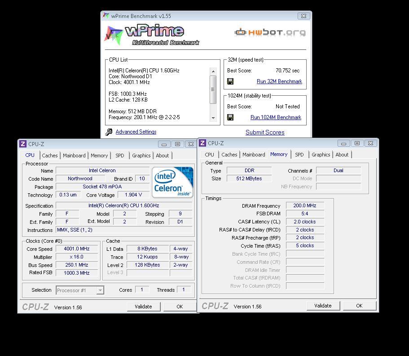Click the Intel Celeron inside badge

pos(172,182)
